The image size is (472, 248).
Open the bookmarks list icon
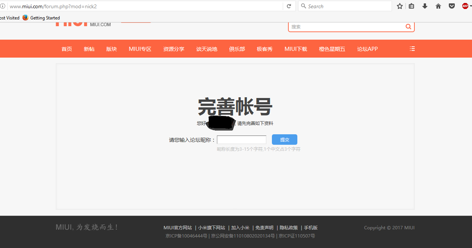pyautogui.click(x=411, y=6)
